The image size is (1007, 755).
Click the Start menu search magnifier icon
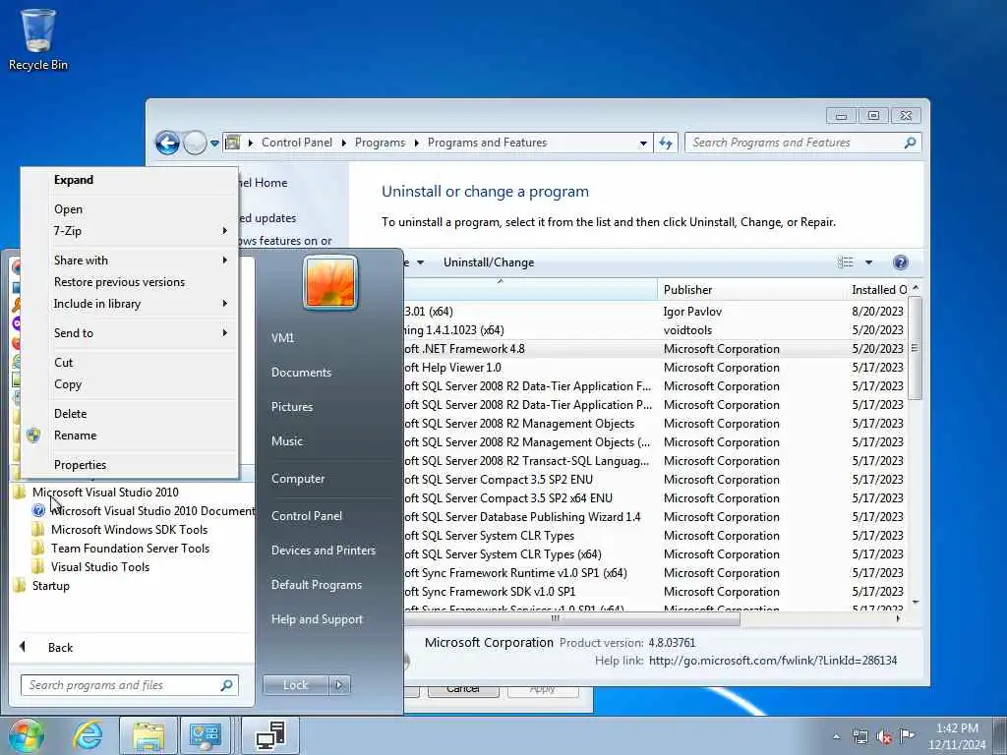[x=227, y=685]
